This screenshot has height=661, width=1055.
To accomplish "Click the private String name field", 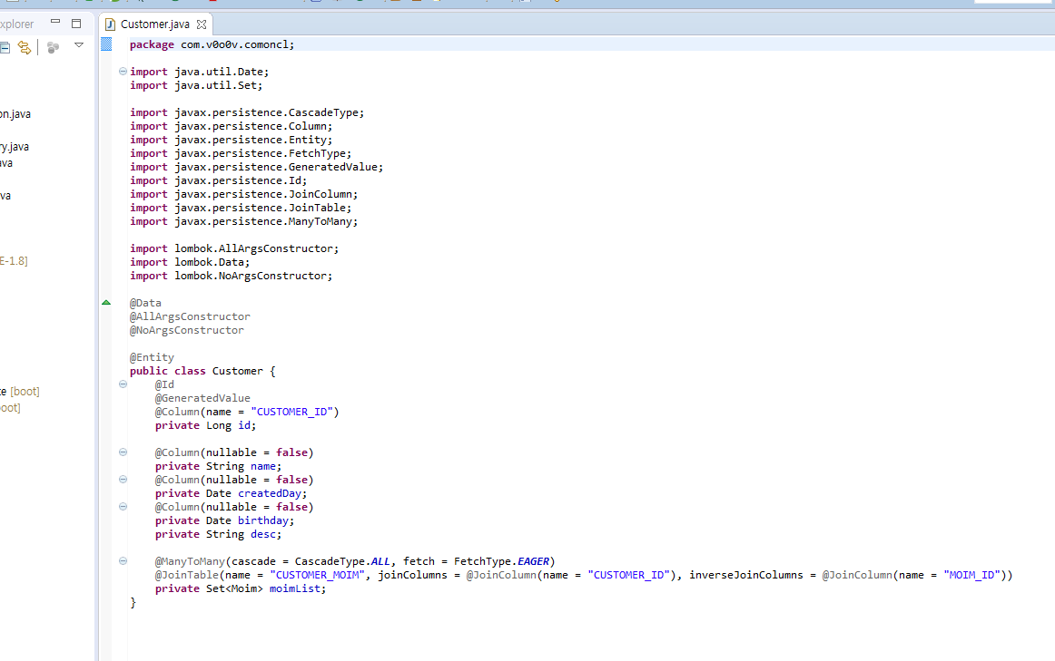I will (x=218, y=466).
